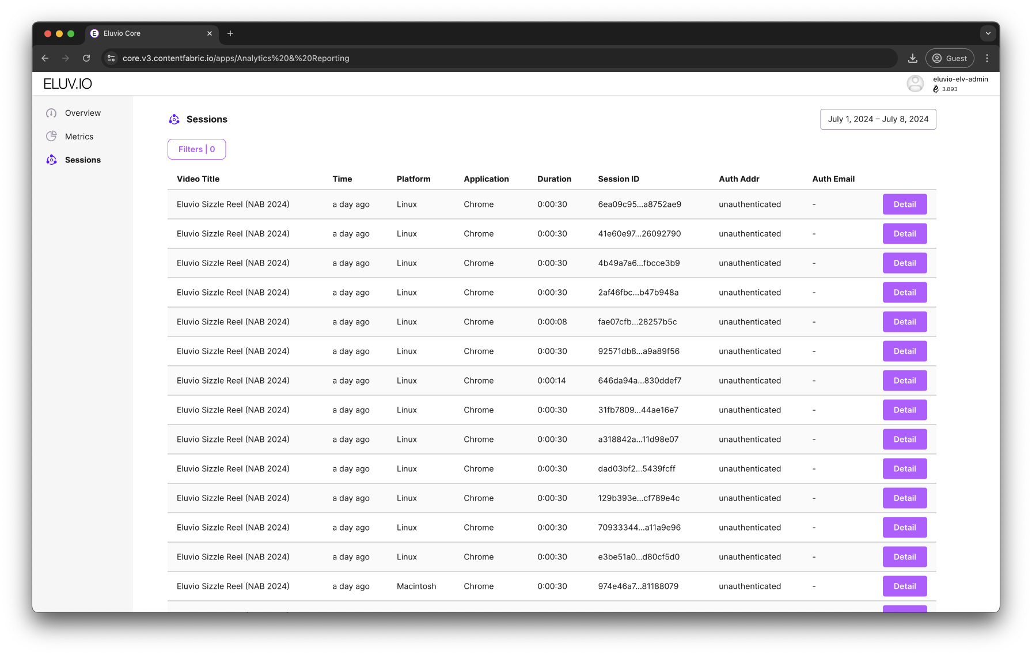Image resolution: width=1032 pixels, height=655 pixels.
Task: Open the Overview menu item
Action: tap(83, 113)
